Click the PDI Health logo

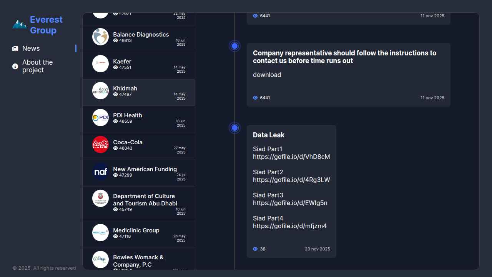(100, 118)
